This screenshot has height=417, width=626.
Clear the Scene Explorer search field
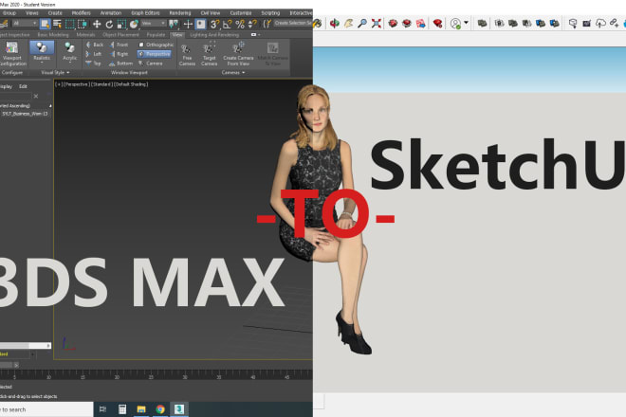[x=36, y=96]
